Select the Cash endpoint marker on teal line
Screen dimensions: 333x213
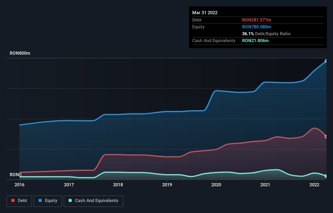tap(326, 176)
